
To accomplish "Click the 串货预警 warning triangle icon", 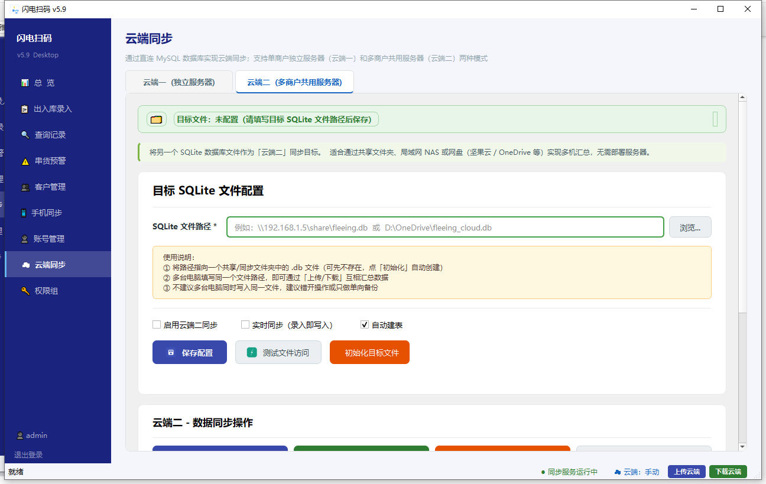I will (25, 161).
